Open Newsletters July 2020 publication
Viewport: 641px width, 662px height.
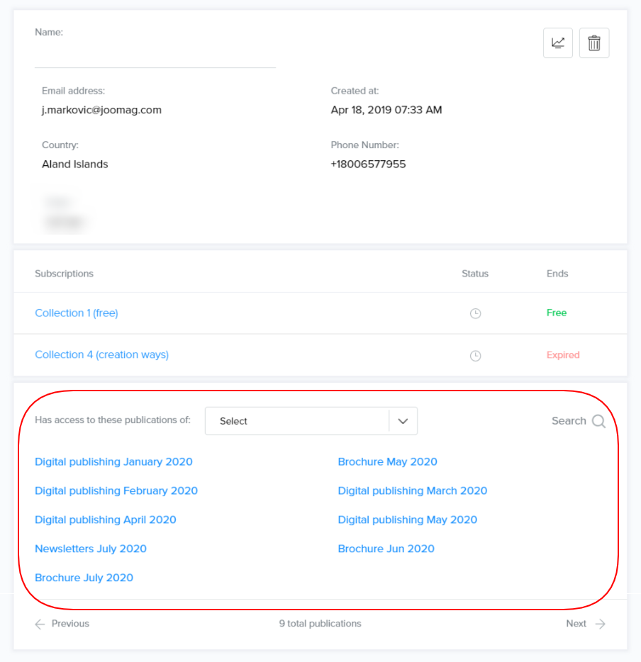pos(91,549)
